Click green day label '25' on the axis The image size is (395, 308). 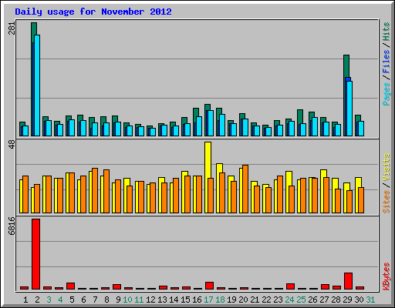pos(301,300)
